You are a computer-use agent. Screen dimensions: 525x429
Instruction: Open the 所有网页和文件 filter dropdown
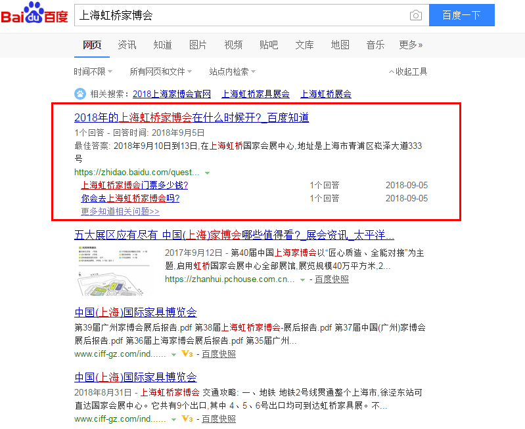tap(161, 71)
